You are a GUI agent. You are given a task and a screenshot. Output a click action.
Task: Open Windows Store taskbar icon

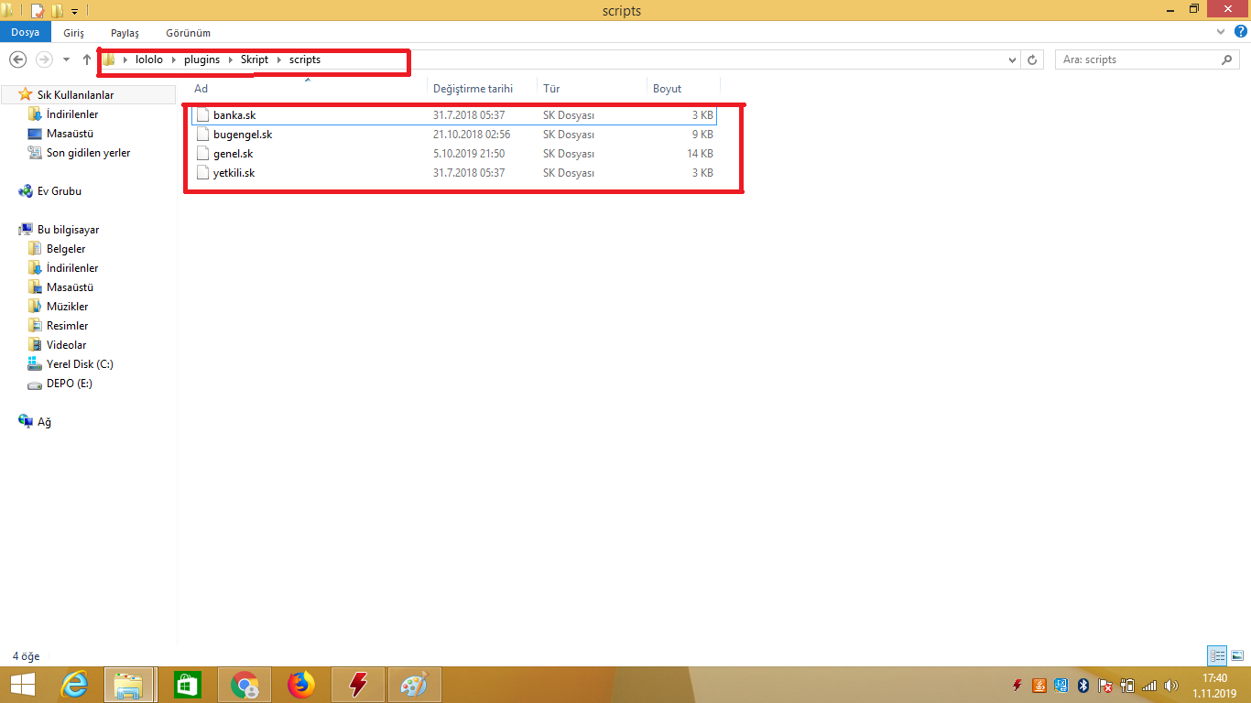187,685
